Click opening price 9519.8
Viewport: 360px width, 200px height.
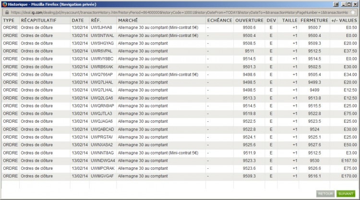pos(249,114)
